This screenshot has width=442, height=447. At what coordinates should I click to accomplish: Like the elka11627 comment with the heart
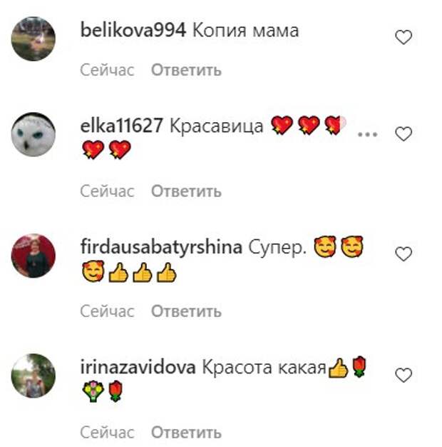(x=404, y=134)
